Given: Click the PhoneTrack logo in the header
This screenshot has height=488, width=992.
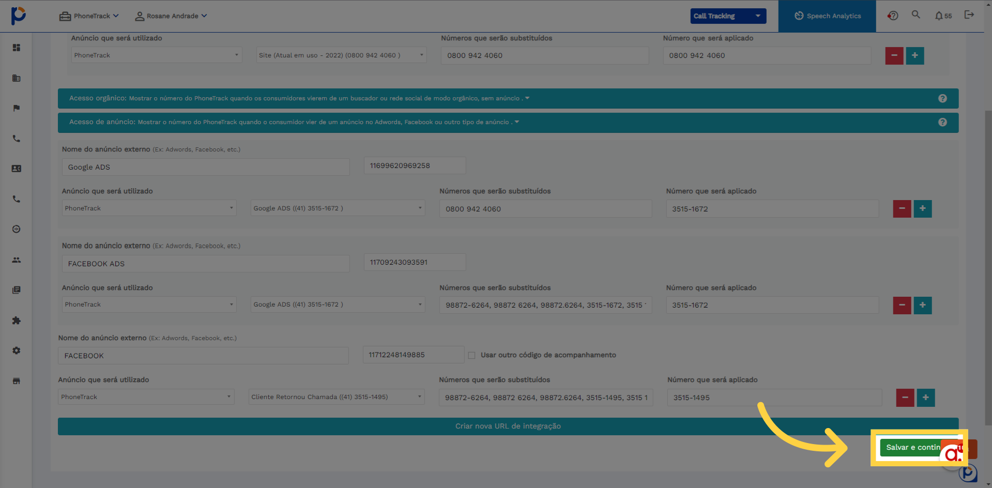Looking at the screenshot, I should click(x=19, y=16).
